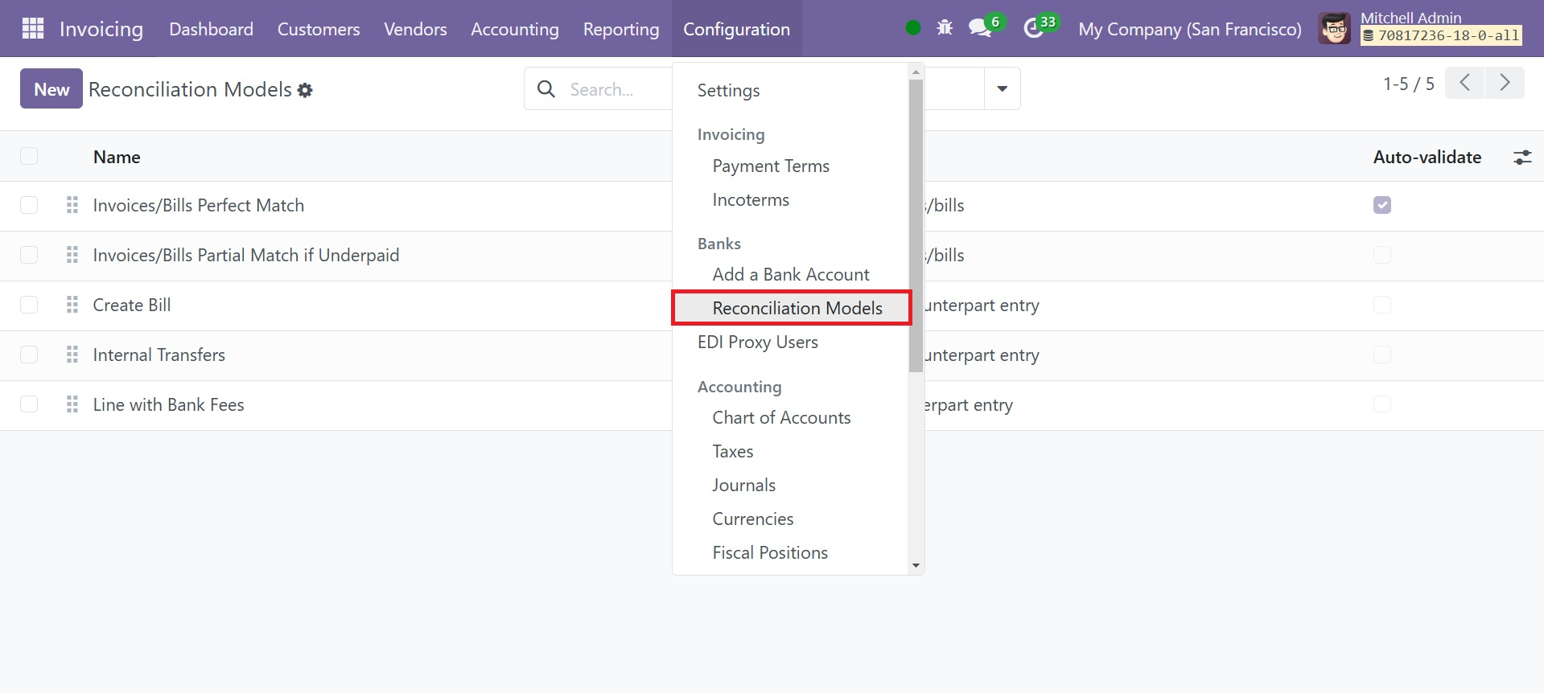The width and height of the screenshot is (1544, 693).
Task: Open Mitchell Admin user menu
Action: [1422, 29]
